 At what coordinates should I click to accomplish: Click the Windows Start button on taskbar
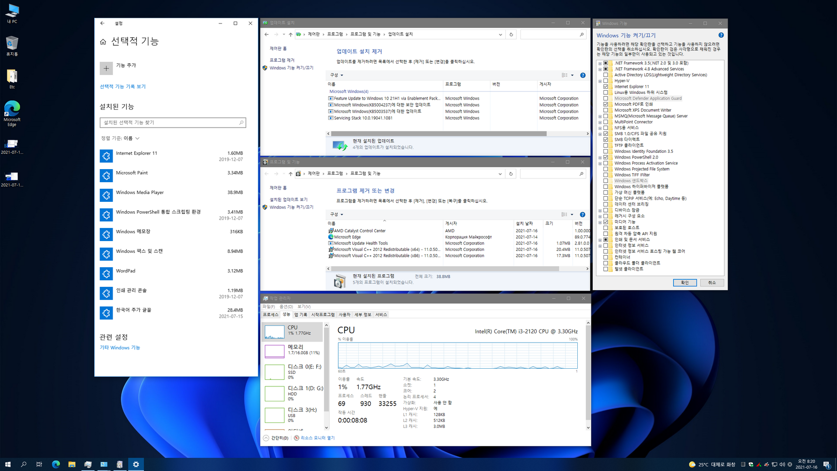[x=8, y=464]
